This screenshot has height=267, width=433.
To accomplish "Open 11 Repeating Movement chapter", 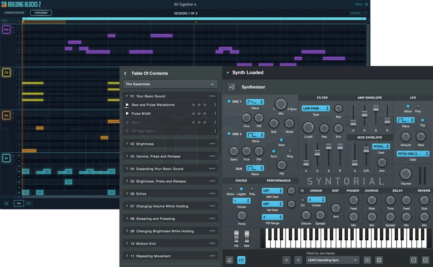I will coord(170,256).
